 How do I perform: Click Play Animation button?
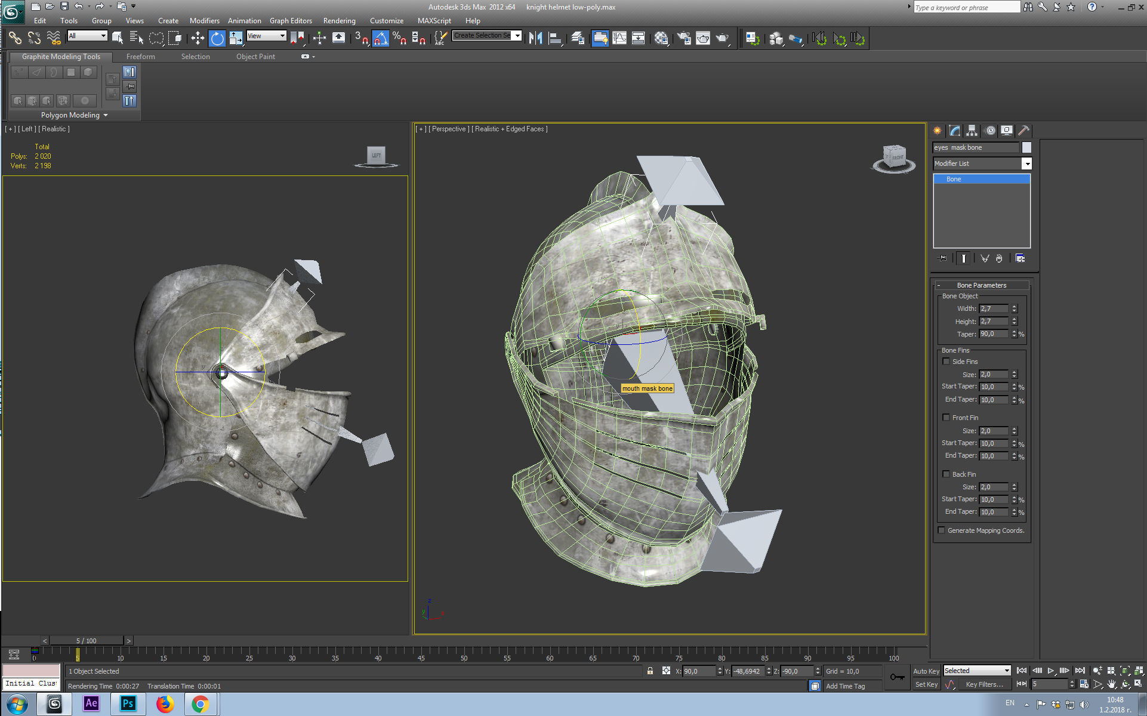click(1051, 671)
